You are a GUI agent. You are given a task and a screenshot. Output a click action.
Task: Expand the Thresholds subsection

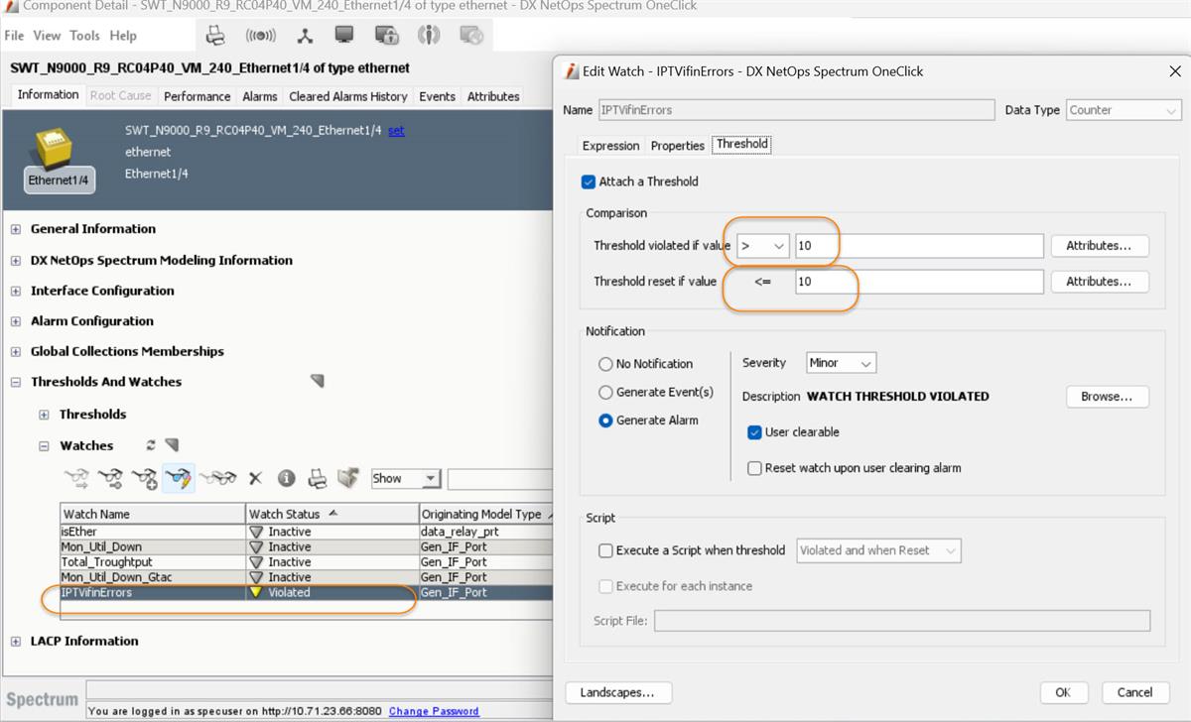(44, 415)
